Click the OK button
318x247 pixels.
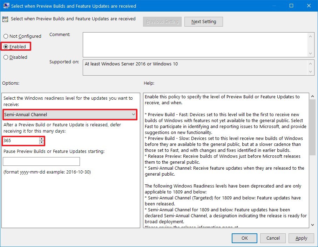point(244,238)
